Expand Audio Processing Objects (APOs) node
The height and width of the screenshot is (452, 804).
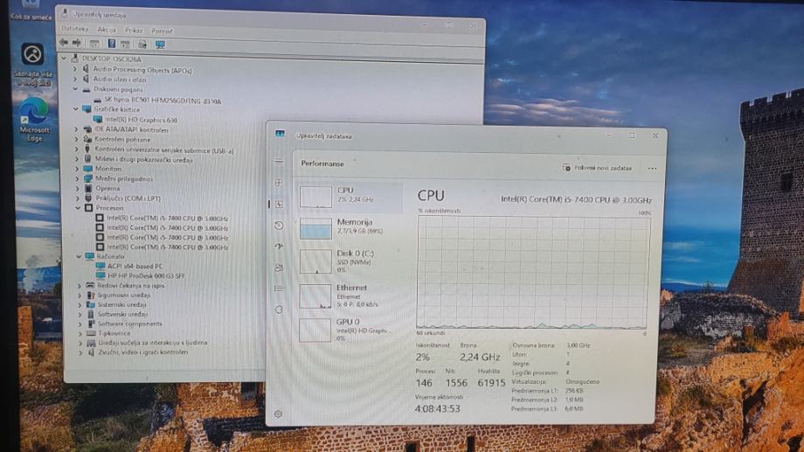(x=75, y=69)
